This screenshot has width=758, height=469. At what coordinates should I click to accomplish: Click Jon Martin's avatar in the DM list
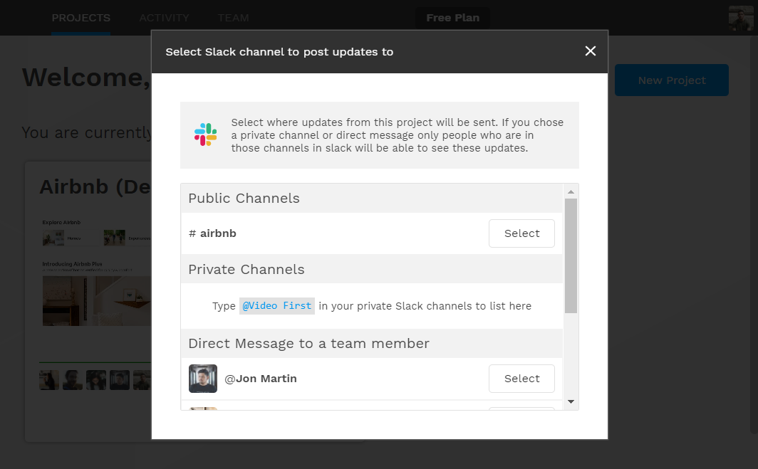pos(203,378)
